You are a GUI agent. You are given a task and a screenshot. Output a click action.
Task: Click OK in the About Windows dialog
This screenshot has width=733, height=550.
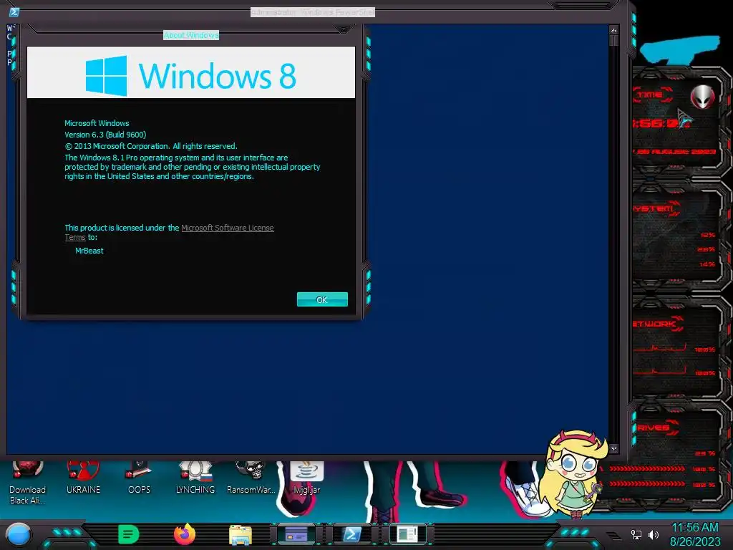click(x=322, y=299)
